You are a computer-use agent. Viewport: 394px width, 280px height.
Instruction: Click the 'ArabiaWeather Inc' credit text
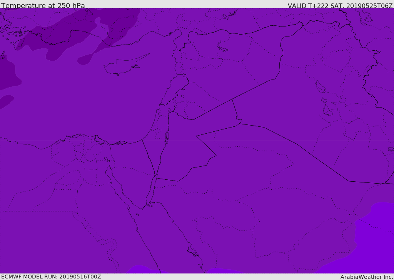tap(367, 277)
